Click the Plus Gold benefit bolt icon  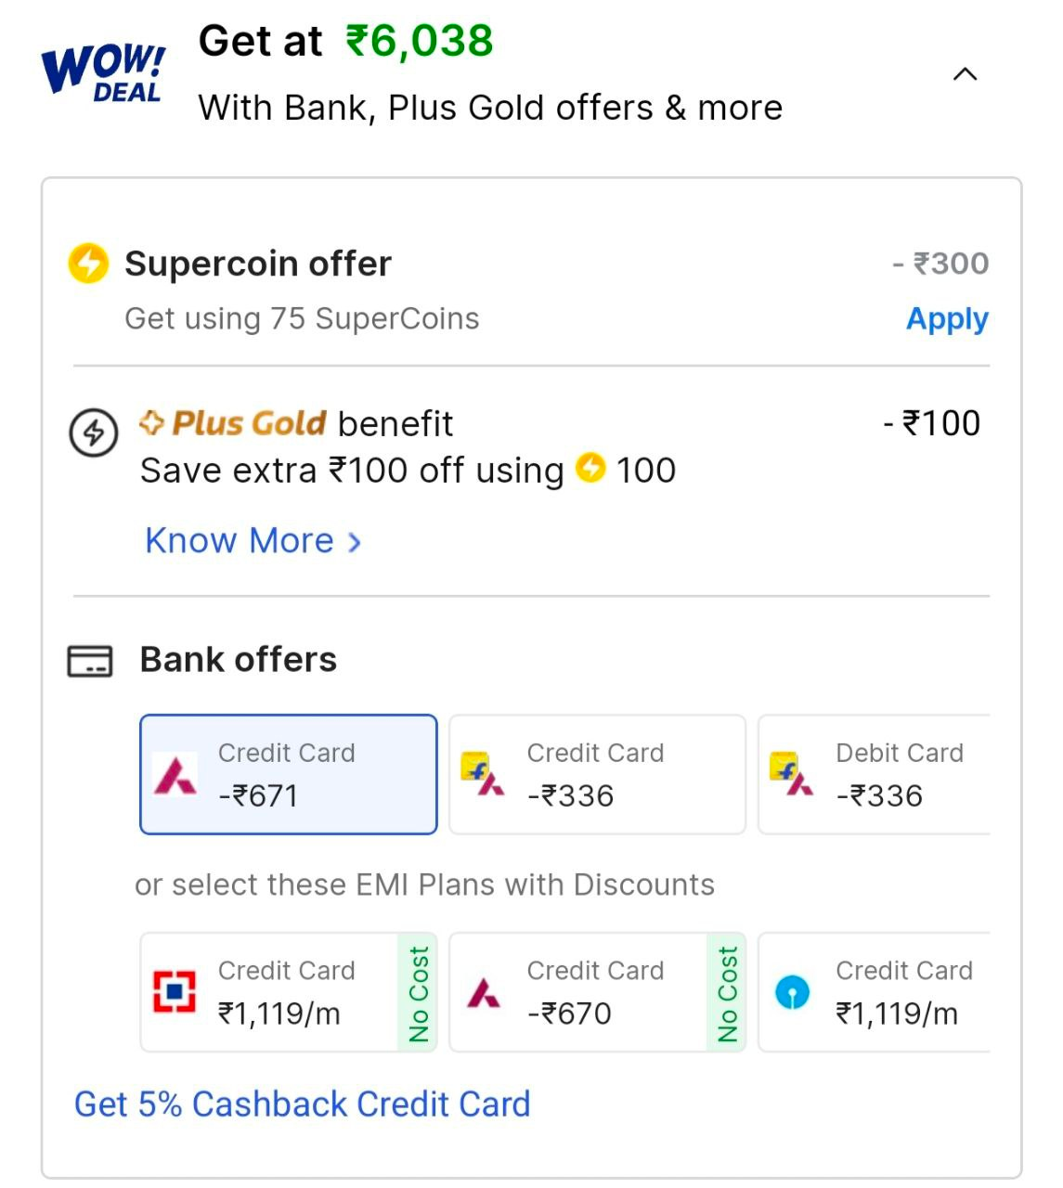click(x=94, y=433)
